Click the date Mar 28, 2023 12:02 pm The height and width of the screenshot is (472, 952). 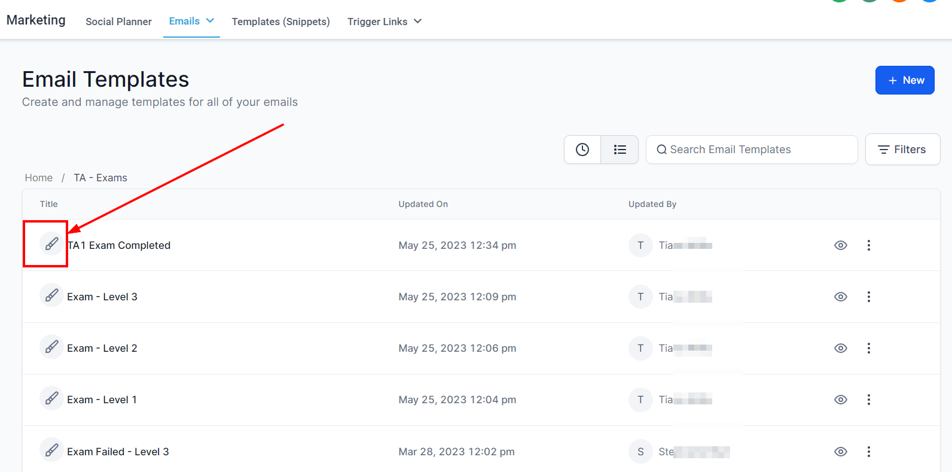pos(457,452)
